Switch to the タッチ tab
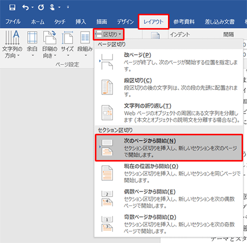Image resolution: width=247 pixels, height=243 pixels. (60, 22)
